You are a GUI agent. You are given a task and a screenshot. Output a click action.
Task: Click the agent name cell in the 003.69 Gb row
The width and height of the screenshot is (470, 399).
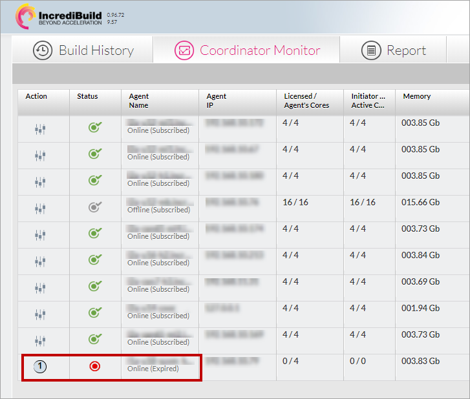pos(160,288)
